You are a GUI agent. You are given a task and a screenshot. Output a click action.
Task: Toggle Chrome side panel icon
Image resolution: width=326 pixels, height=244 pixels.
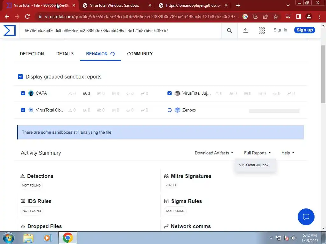(299, 17)
